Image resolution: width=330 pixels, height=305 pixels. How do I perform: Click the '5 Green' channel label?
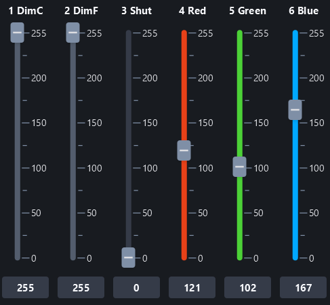point(248,11)
